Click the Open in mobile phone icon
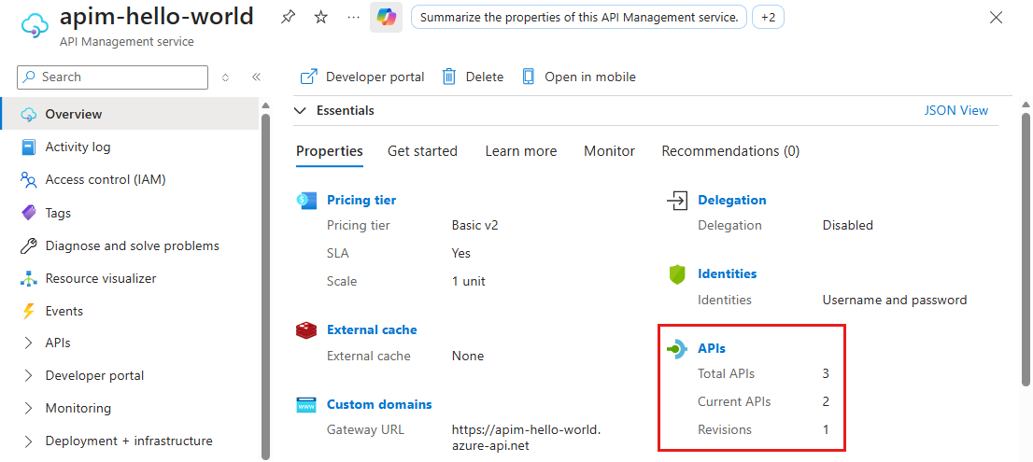 [x=529, y=77]
